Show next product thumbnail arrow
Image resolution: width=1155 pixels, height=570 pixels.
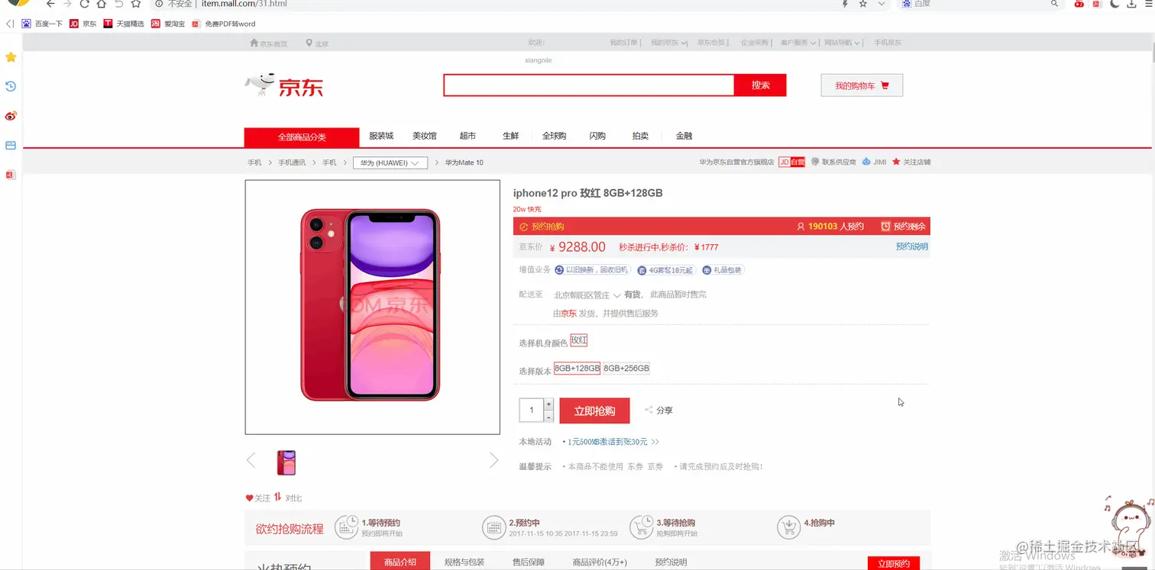tap(493, 460)
